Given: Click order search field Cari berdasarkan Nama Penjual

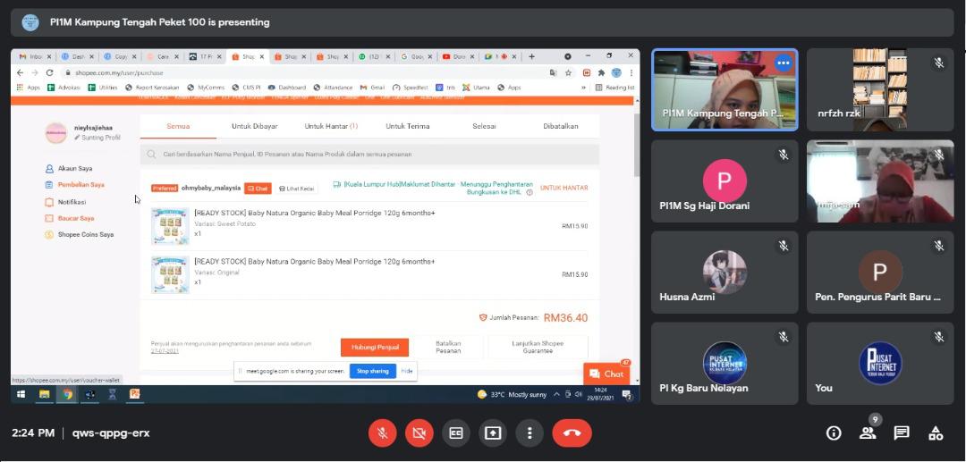Looking at the screenshot, I should pyautogui.click(x=369, y=155).
